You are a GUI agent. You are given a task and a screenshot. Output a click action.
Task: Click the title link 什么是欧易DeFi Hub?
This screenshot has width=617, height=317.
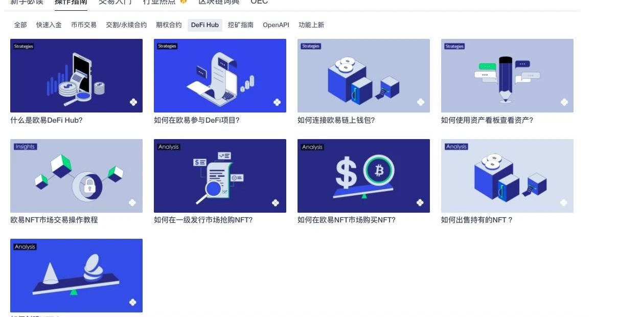(47, 120)
